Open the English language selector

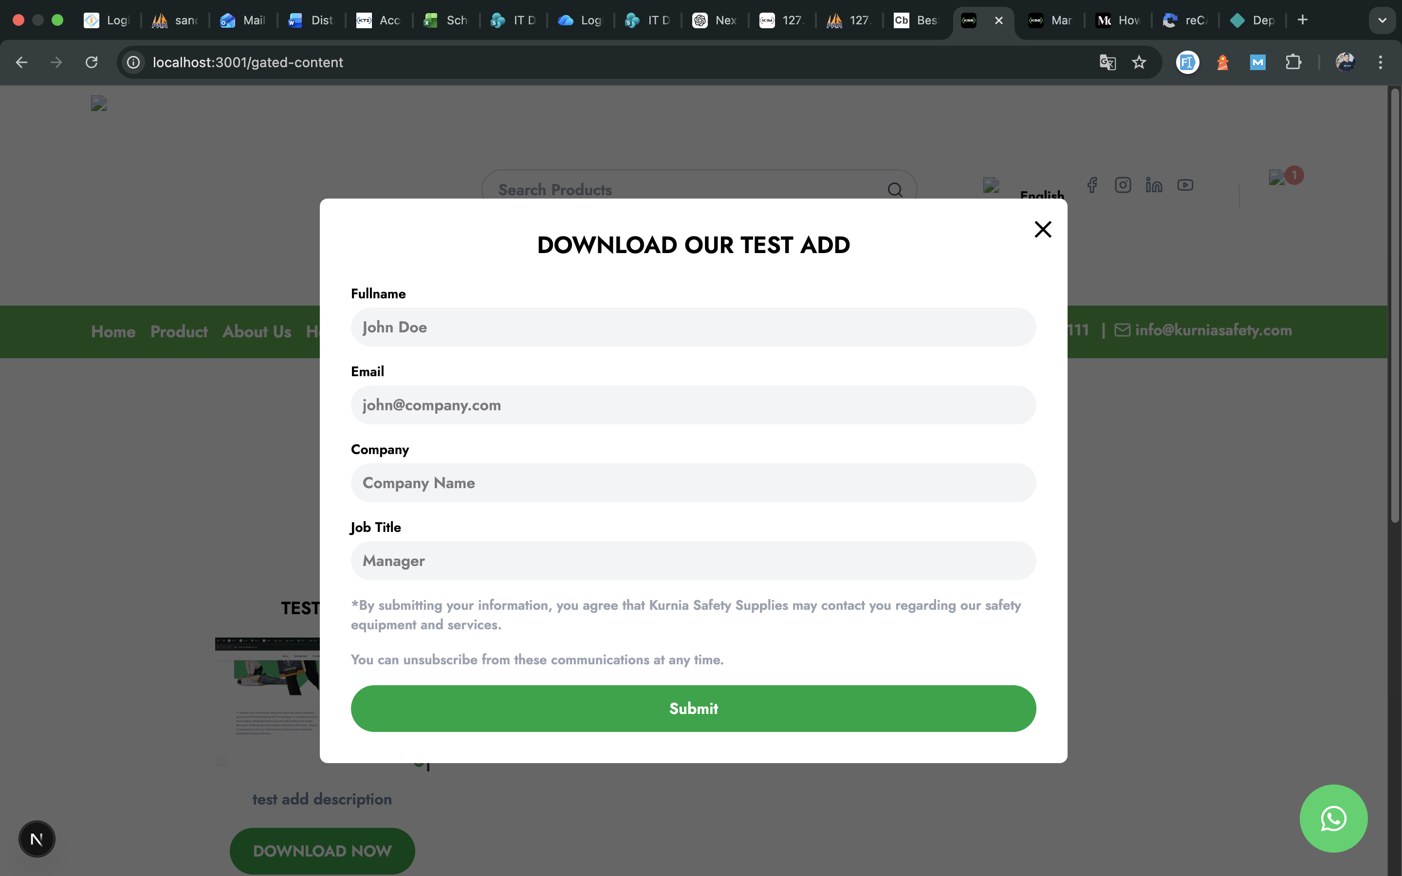(x=1041, y=195)
